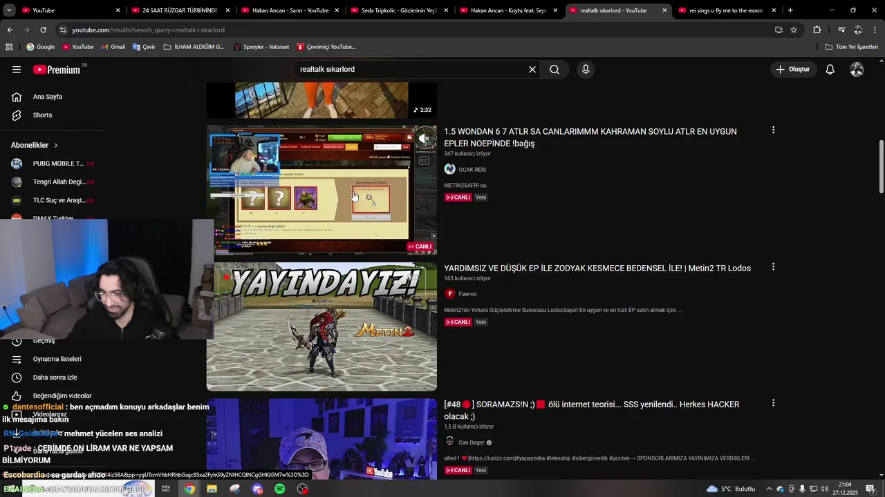Open OCAK REIS channel avatar
Viewport: 885px width, 497px height.
pyautogui.click(x=450, y=170)
